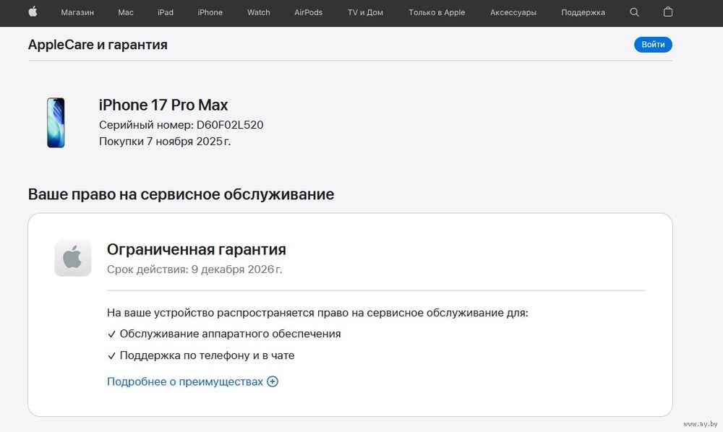Open the AirPods menu item
Viewport: 723px width, 432px height.
(x=309, y=12)
